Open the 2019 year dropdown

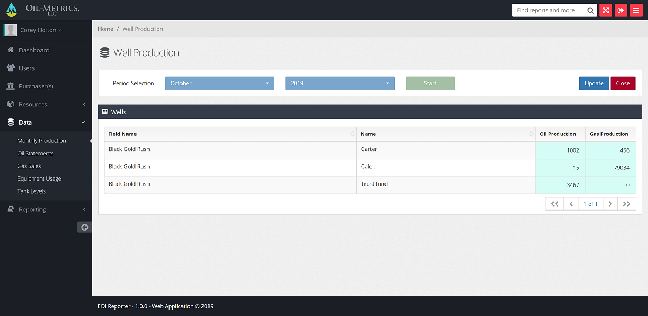tap(340, 83)
